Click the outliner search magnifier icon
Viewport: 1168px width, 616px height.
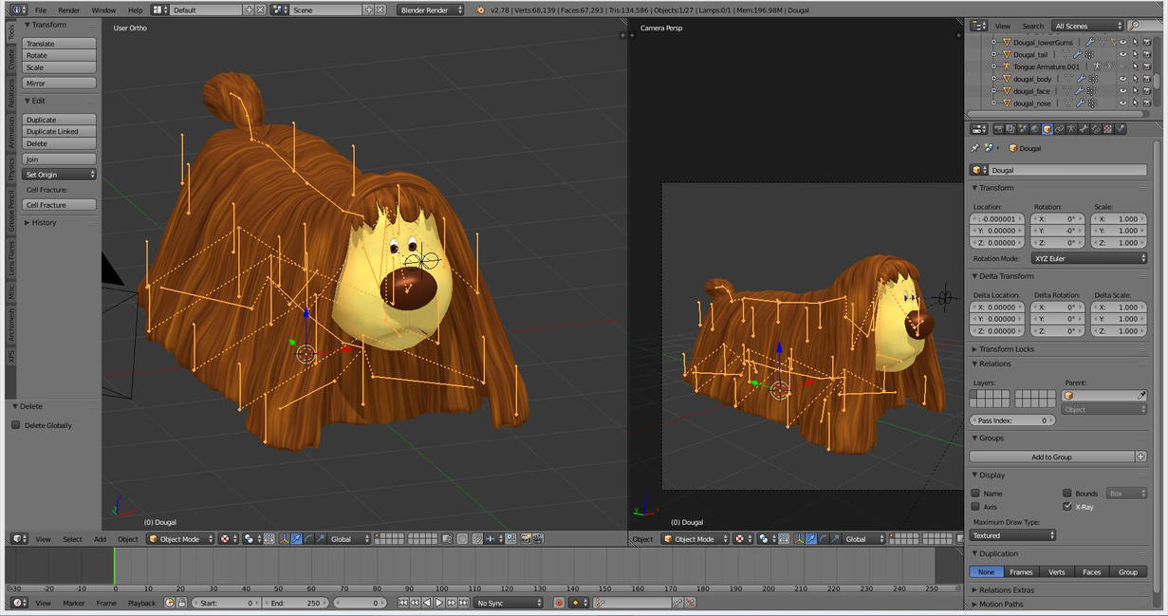click(1134, 26)
